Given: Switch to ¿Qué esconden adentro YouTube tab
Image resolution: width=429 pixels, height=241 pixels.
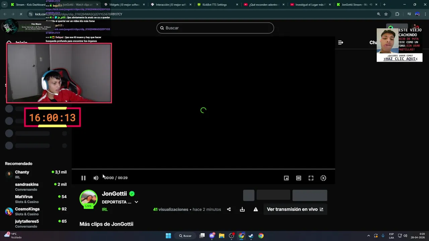Looking at the screenshot, I should [x=263, y=5].
